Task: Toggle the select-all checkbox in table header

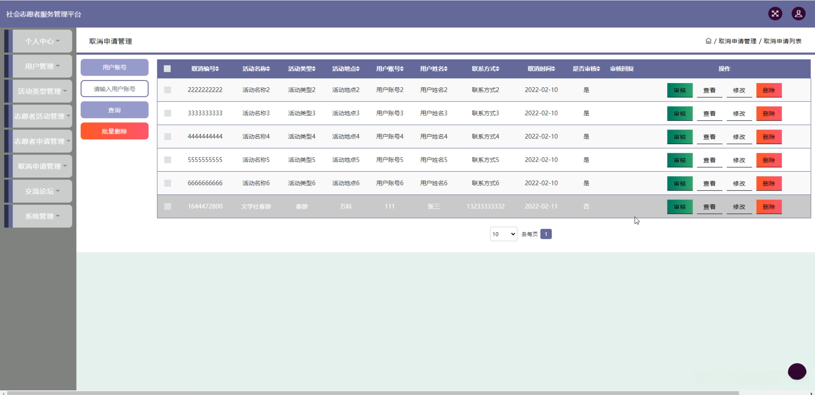Action: pyautogui.click(x=167, y=69)
